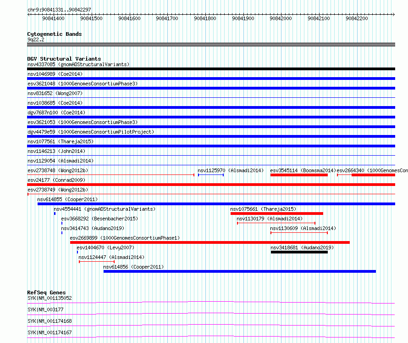Click nsv1124447 (Alsmadi2014) label
The height and width of the screenshot is (343, 408).
[111, 257]
